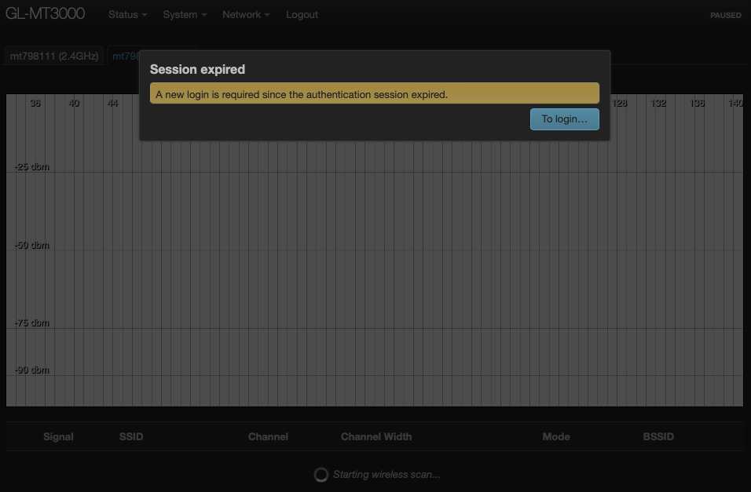
Task: Click the BSSID column header
Action: pyautogui.click(x=658, y=436)
